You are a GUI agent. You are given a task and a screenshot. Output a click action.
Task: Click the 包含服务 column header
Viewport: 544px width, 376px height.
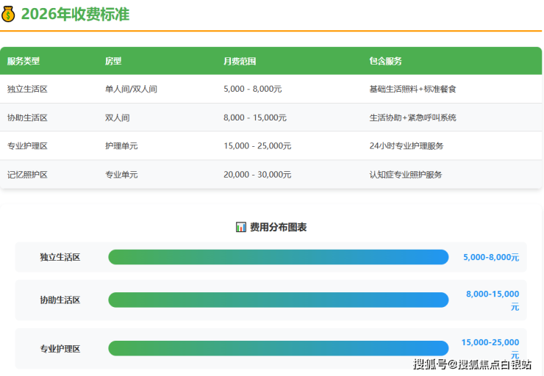tap(385, 61)
